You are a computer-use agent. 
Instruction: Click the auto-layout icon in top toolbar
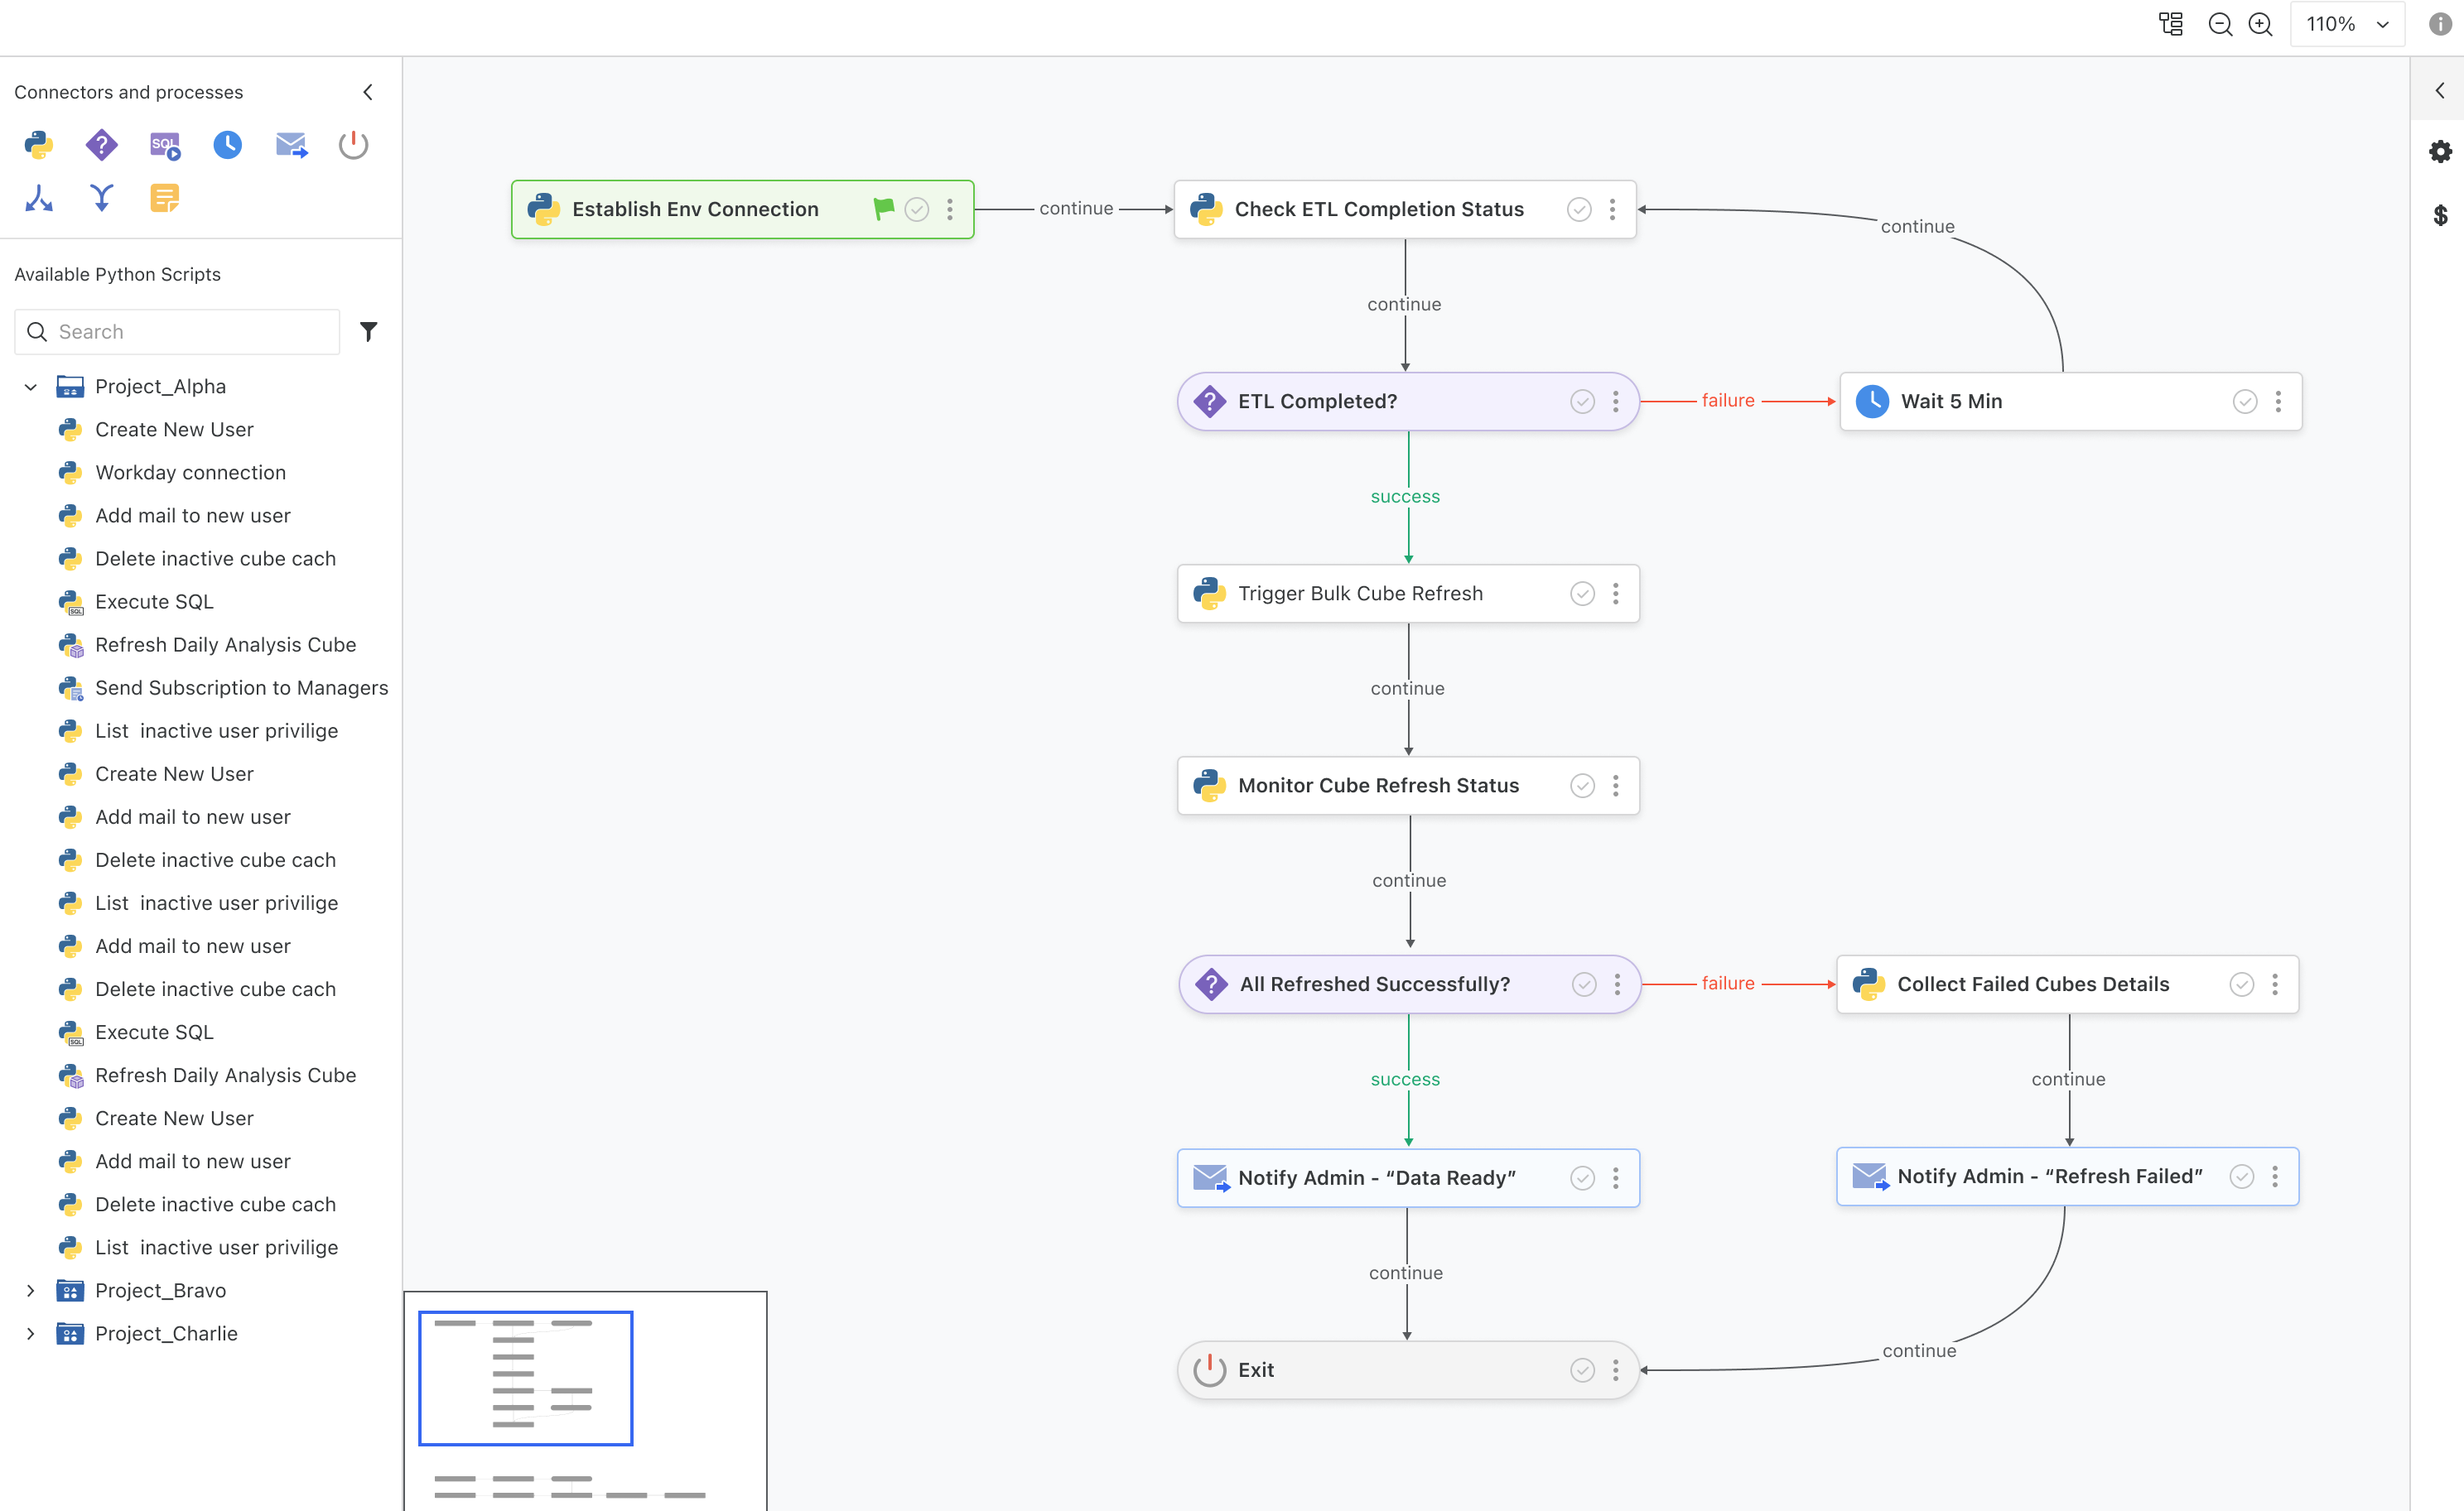click(2171, 24)
